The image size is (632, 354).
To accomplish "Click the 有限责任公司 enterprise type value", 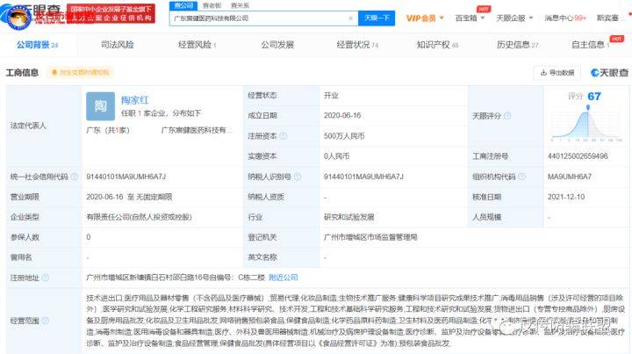I will (139, 217).
